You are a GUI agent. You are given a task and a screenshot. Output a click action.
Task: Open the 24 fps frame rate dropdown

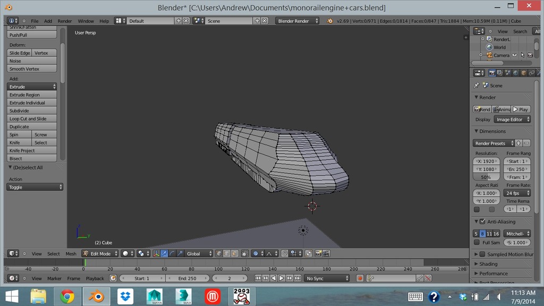[x=517, y=193]
